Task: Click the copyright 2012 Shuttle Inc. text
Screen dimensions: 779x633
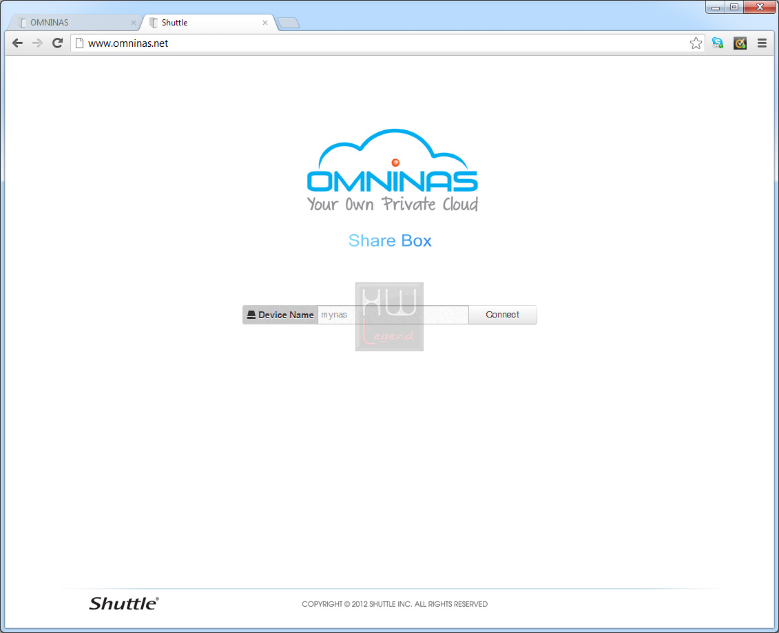Action: click(x=395, y=604)
